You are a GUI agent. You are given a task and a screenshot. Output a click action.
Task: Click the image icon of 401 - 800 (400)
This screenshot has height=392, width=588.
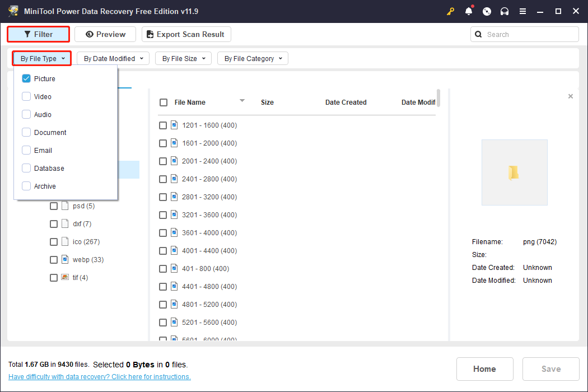pos(174,269)
